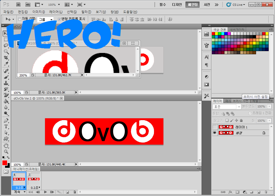Open the 그룹 auto-select dropdown
Image resolution: width=275 pixels, height=196 pixels.
(x=46, y=19)
